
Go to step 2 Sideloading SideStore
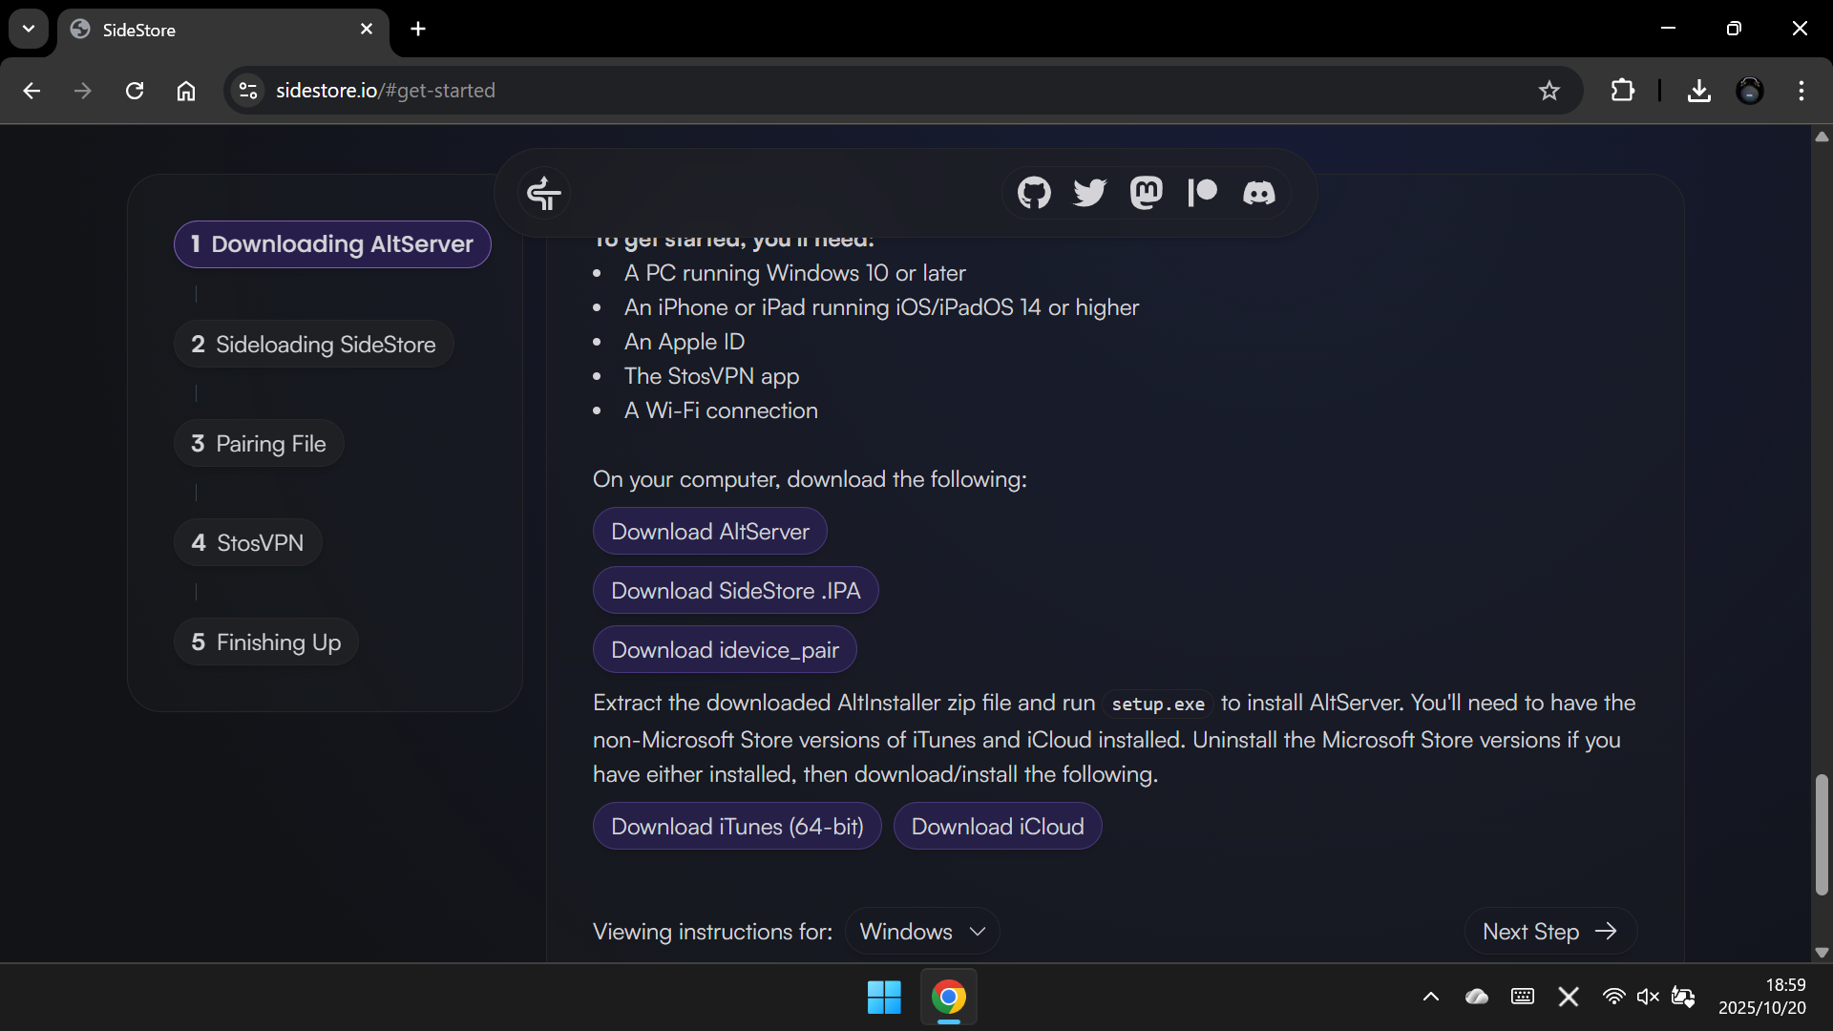pos(313,345)
